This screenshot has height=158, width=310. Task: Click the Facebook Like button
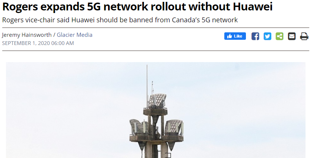[235, 36]
